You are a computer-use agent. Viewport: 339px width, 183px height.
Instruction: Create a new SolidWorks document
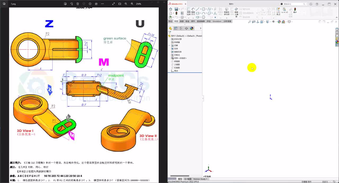point(171,13)
